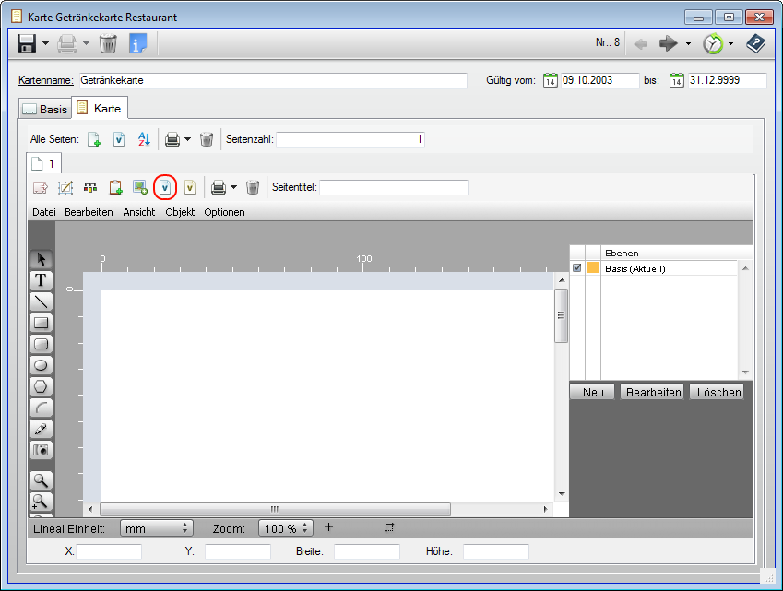This screenshot has width=783, height=591.
Task: Select the Line drawing tool
Action: 42,301
